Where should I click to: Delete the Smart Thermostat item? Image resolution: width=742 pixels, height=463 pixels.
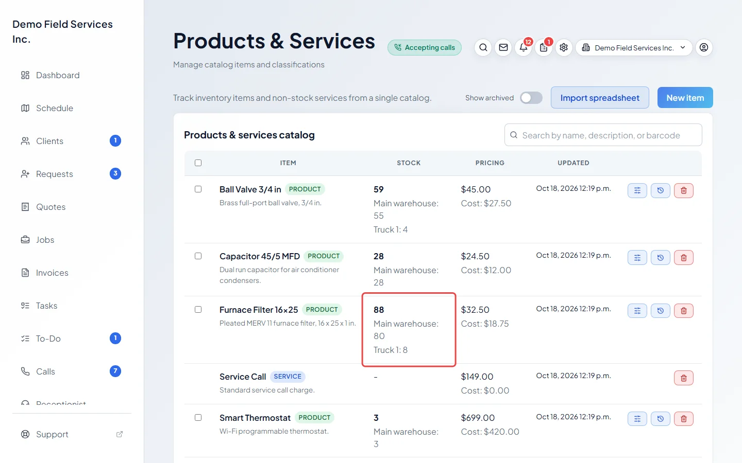pos(684,419)
